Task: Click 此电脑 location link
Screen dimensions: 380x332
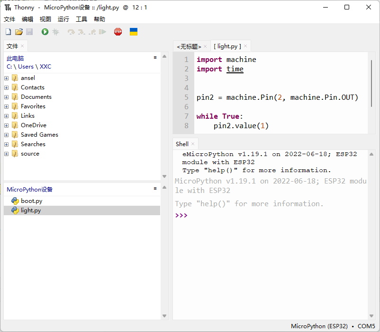Action: 15,58
